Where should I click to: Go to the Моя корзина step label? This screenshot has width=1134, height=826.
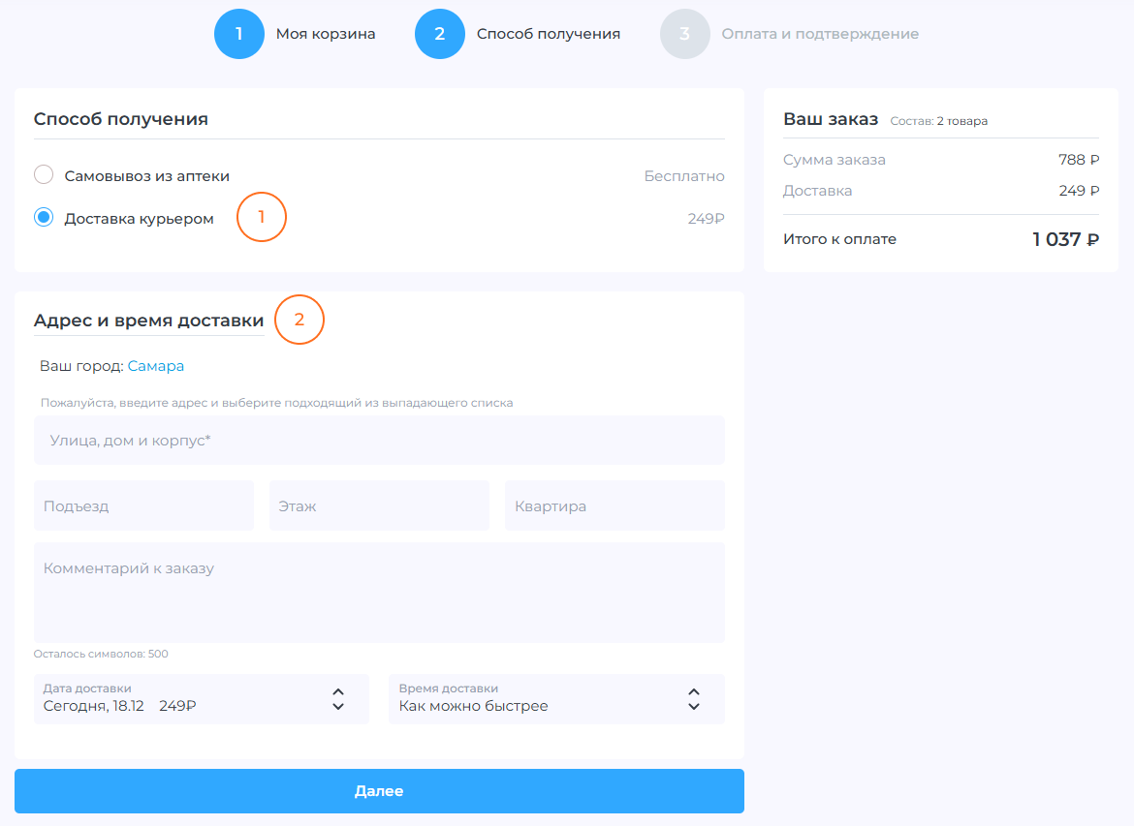click(326, 34)
